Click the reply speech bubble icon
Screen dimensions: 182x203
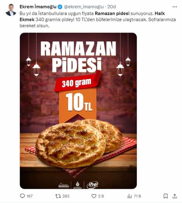click(x=22, y=196)
